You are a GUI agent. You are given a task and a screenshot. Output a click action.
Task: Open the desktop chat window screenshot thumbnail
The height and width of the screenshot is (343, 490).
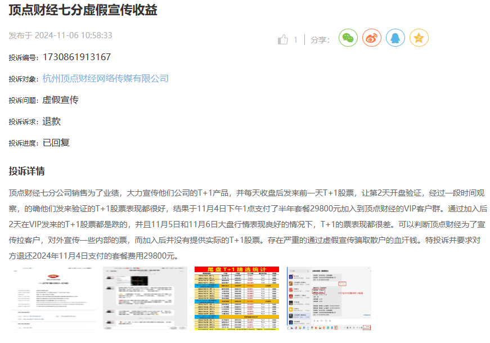(329, 299)
